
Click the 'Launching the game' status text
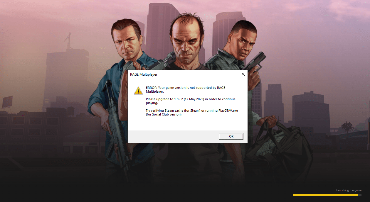(x=349, y=190)
